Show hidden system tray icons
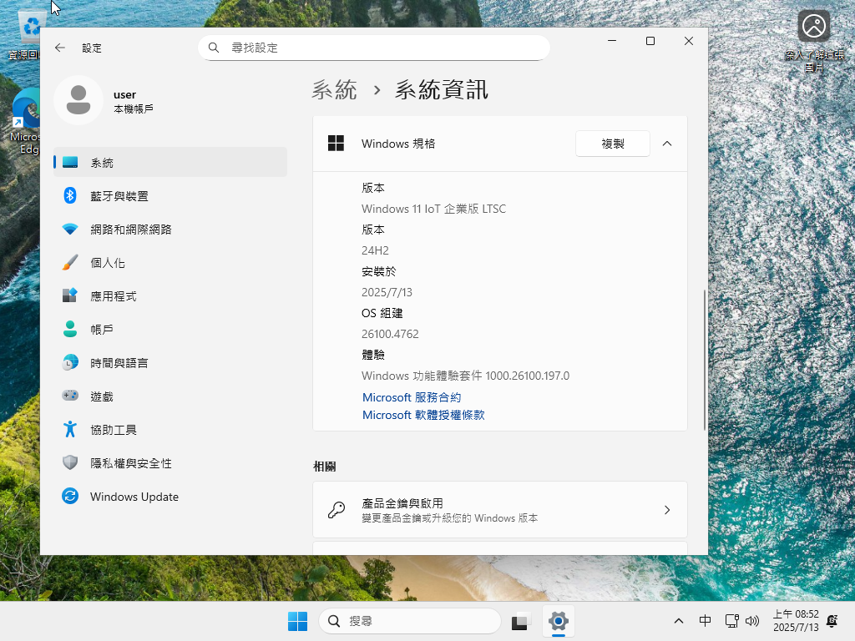The width and height of the screenshot is (855, 641). pyautogui.click(x=679, y=621)
